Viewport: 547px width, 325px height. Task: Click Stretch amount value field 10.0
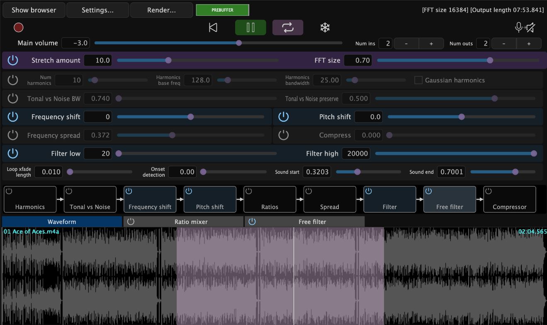(98, 60)
